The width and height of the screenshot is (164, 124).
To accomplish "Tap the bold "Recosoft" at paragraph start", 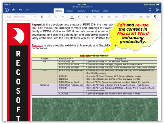I will coord(37,25).
